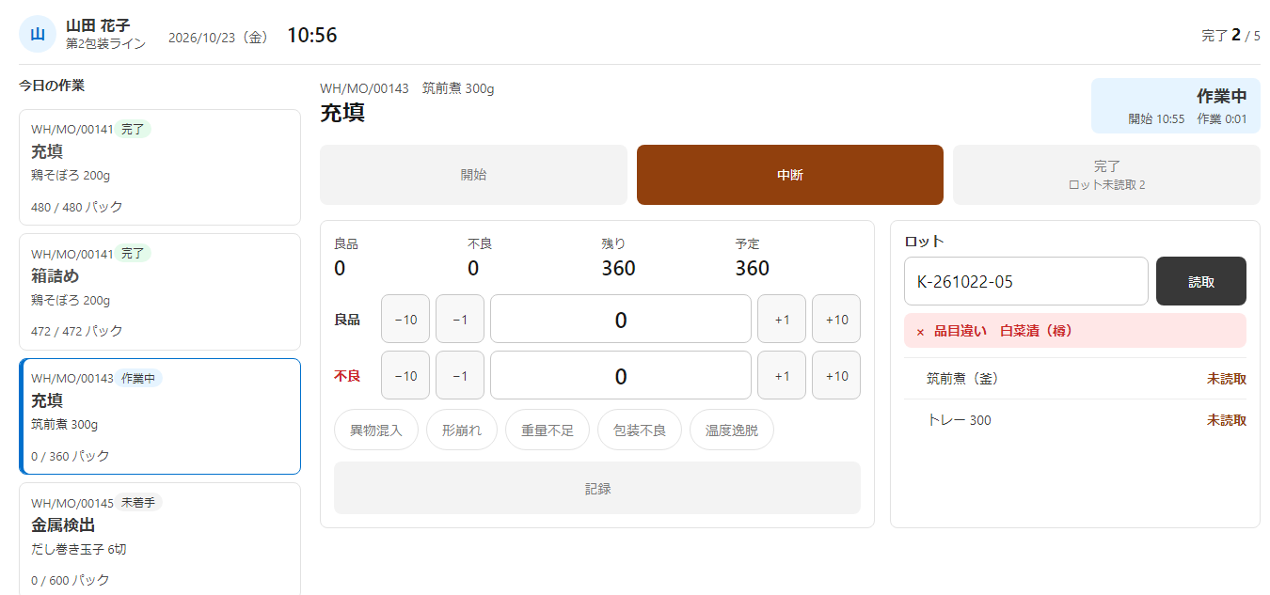Viewport: 1270px width, 595px height.
Task: Select the 筑前煮（釜） lot row
Action: click(1075, 379)
